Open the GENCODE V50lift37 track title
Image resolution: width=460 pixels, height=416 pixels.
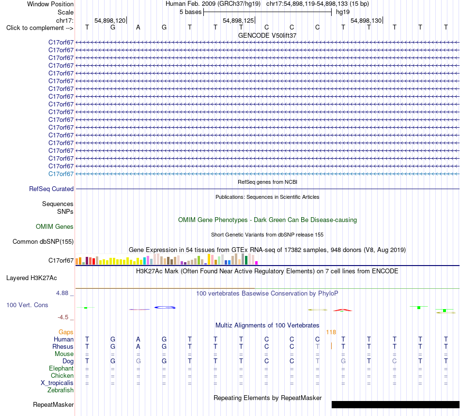tap(267, 35)
